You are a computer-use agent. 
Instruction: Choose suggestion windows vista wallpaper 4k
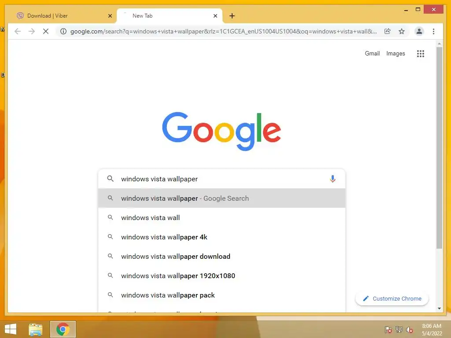click(222, 237)
